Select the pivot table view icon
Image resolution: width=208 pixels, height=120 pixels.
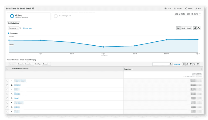198,64
